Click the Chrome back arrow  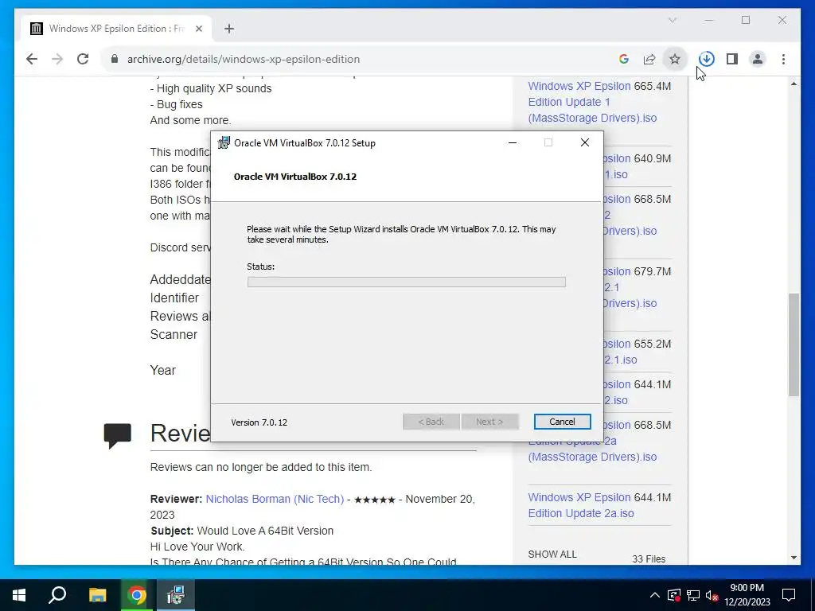[x=32, y=59]
